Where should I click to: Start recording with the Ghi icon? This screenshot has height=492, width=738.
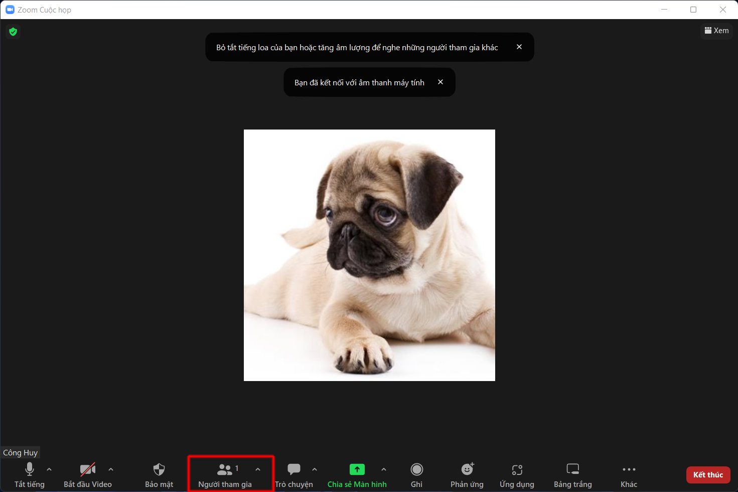click(416, 469)
